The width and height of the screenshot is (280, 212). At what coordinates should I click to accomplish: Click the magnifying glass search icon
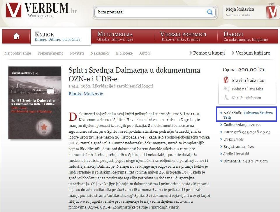pyautogui.click(x=210, y=12)
